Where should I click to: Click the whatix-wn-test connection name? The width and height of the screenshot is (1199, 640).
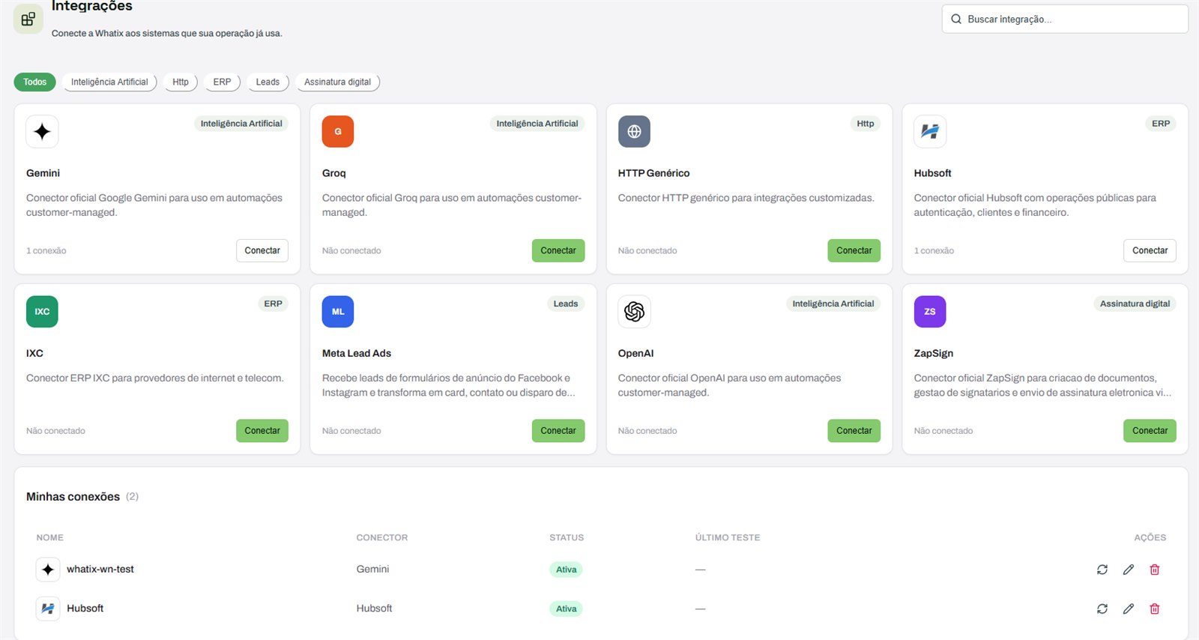(100, 570)
